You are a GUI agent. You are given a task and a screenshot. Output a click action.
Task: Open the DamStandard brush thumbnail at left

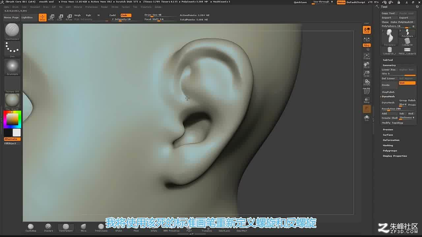pos(12,31)
